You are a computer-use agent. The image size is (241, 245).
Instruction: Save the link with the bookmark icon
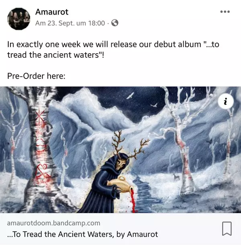pos(227,228)
